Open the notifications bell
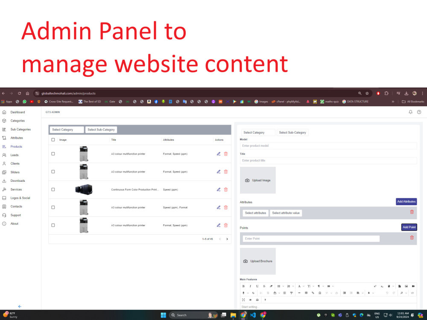 pos(410,112)
